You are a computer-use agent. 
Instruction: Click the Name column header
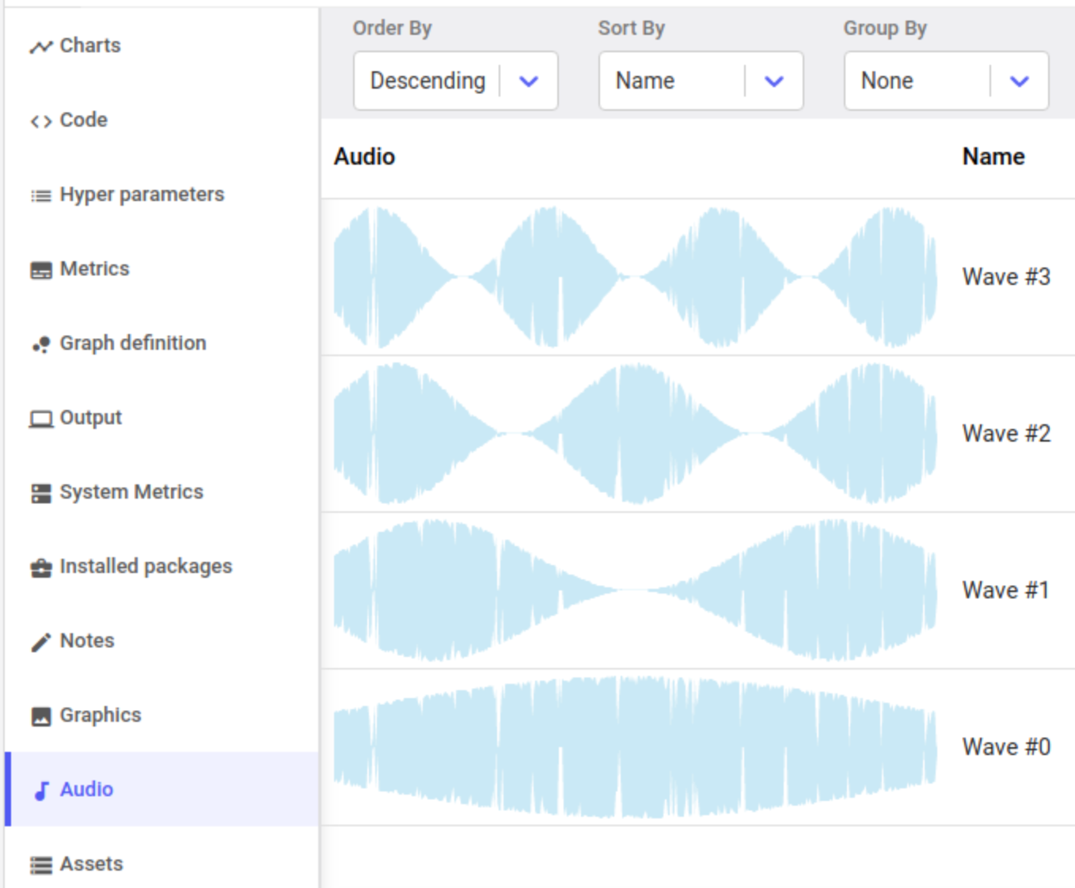coord(993,156)
